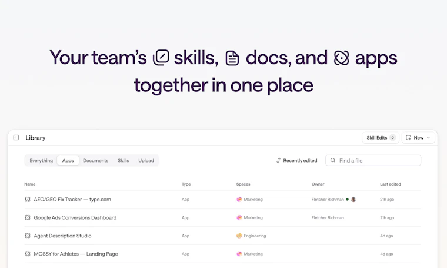Focus the Find a file search field

click(x=373, y=160)
